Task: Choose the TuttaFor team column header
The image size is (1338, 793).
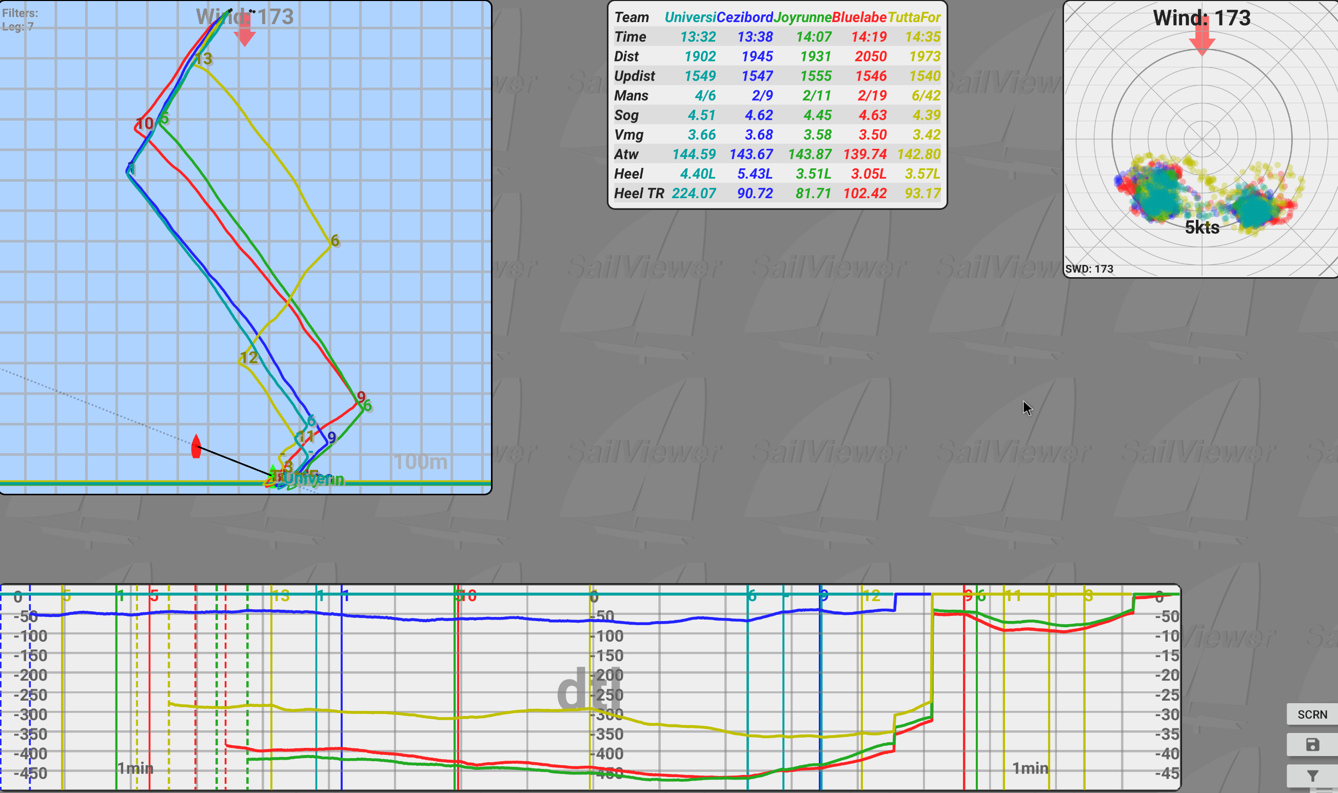Action: (x=913, y=17)
